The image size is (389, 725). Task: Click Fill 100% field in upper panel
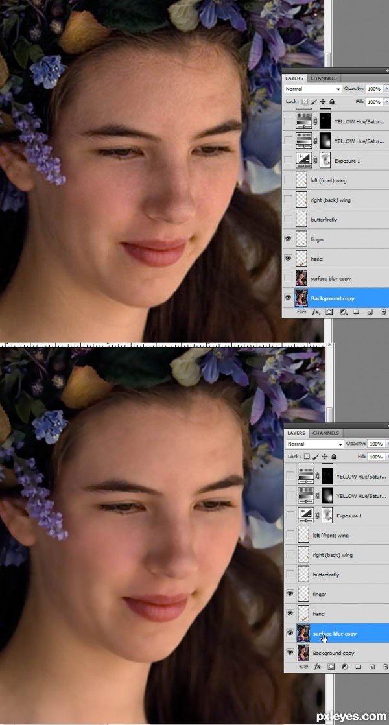click(x=374, y=102)
